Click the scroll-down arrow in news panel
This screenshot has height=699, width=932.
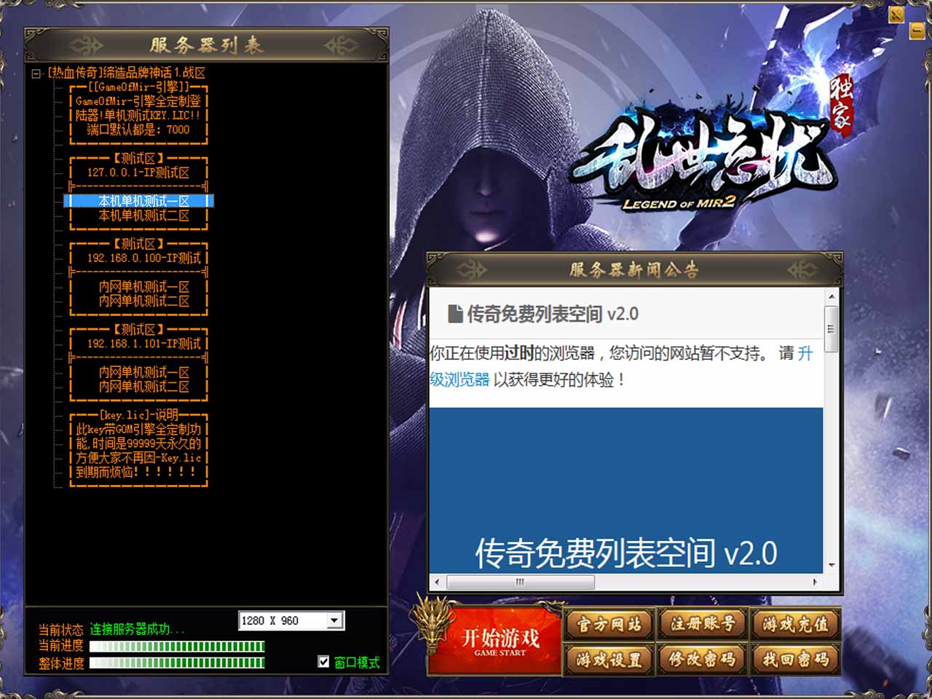click(x=832, y=565)
